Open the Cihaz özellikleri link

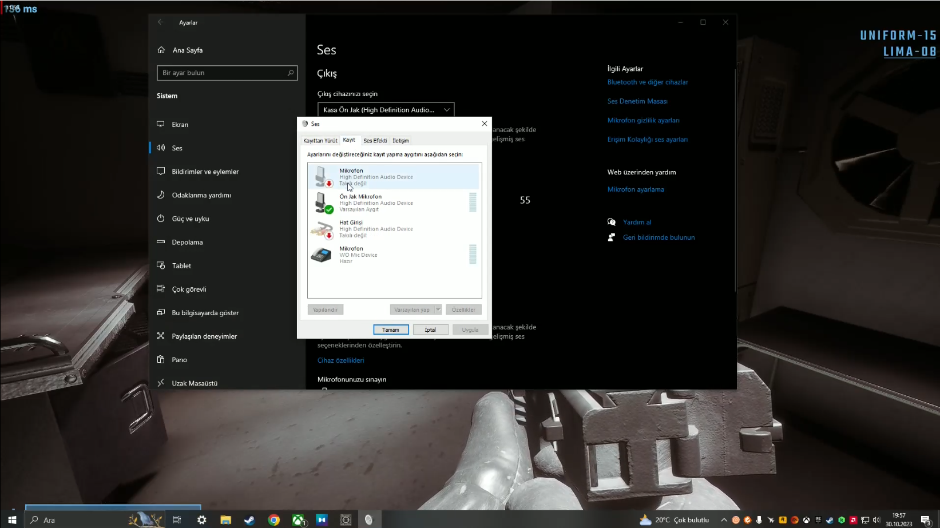pos(341,360)
